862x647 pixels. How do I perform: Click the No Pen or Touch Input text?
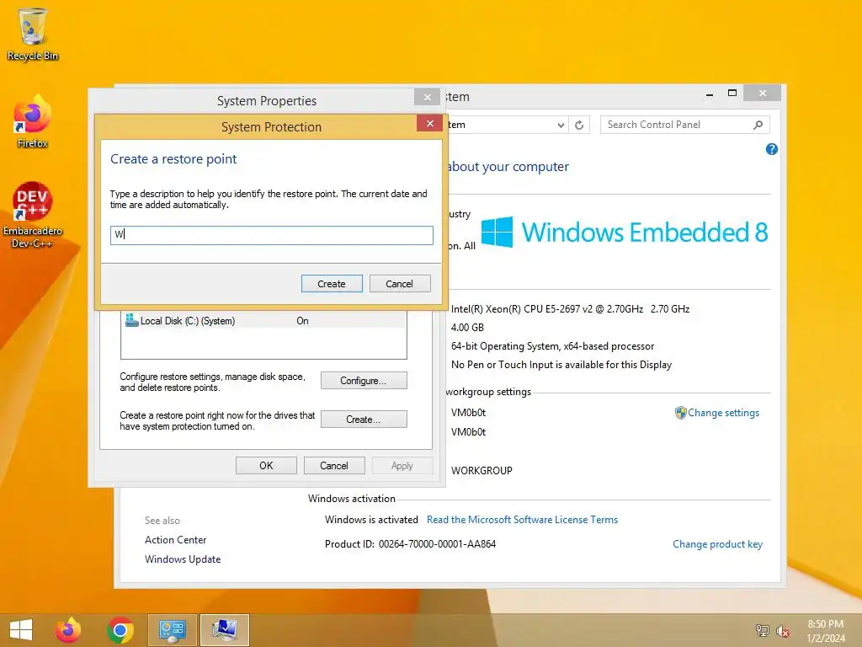561,365
